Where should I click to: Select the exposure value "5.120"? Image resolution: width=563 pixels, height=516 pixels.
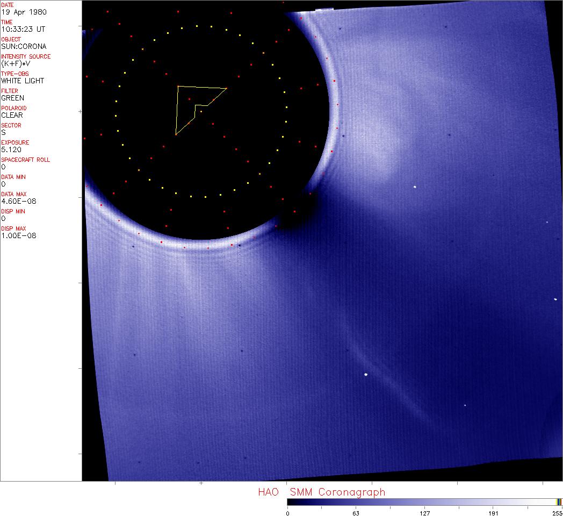11,149
